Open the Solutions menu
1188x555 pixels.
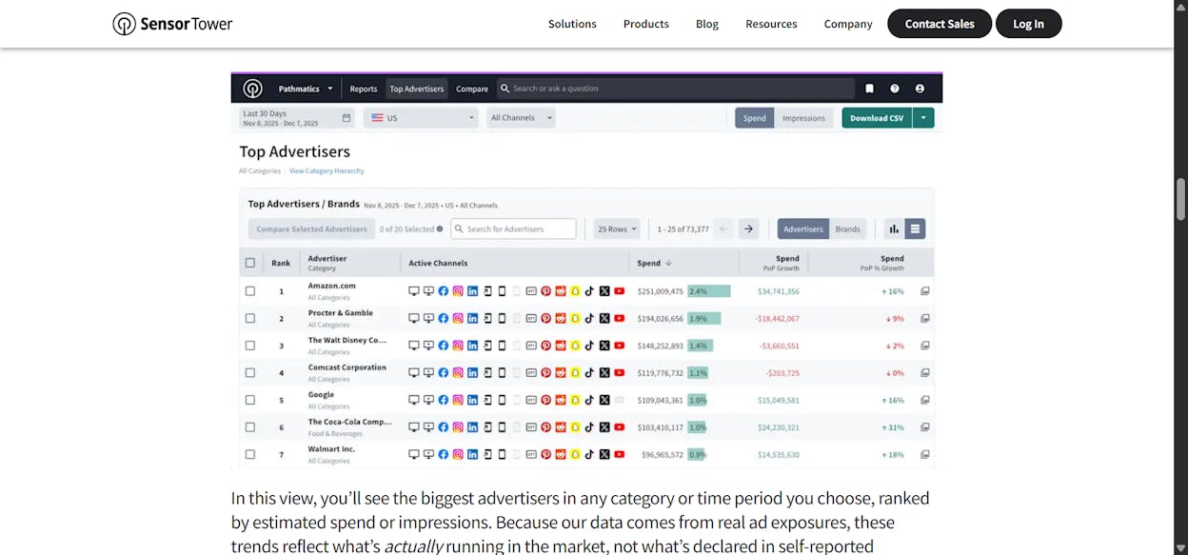coord(572,24)
